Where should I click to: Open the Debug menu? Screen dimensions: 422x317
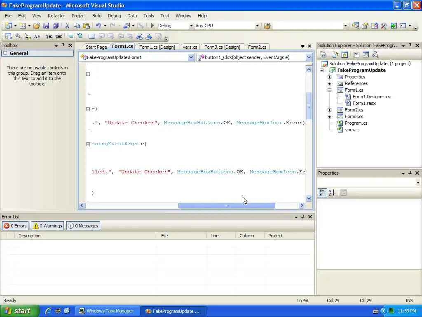[x=115, y=16]
